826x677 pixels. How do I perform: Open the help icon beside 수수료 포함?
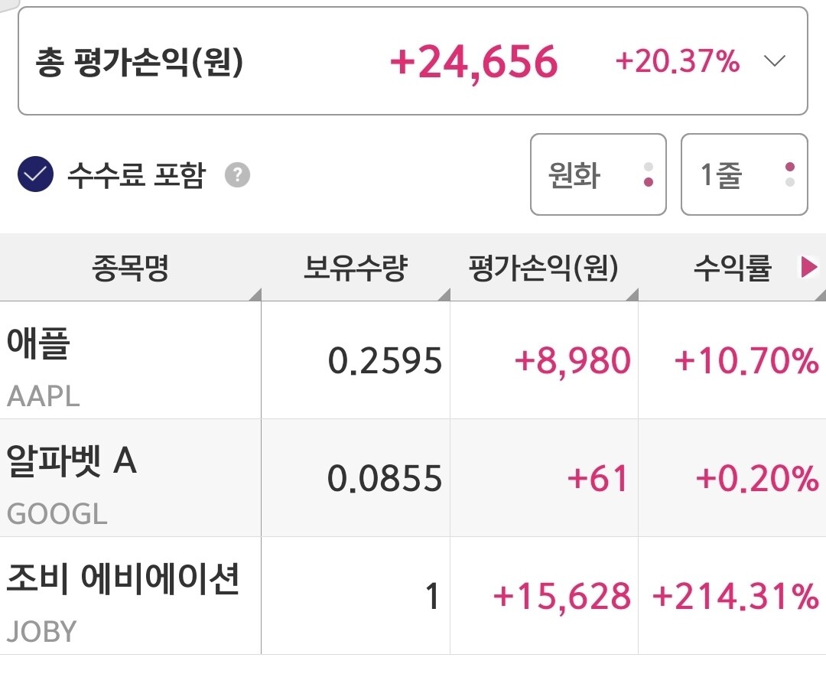click(238, 175)
